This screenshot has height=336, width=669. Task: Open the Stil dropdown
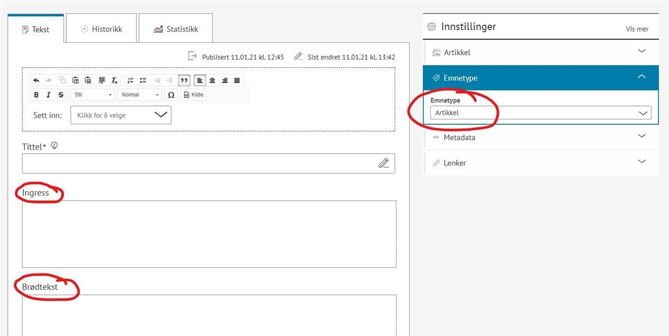pyautogui.click(x=93, y=95)
